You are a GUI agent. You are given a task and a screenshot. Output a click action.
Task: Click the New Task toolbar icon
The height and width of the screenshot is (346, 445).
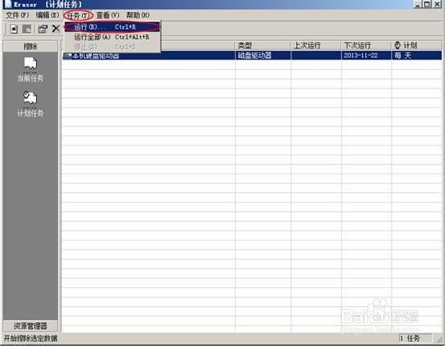pyautogui.click(x=14, y=29)
